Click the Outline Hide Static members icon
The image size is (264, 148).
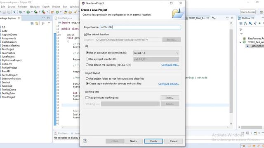click(255, 23)
